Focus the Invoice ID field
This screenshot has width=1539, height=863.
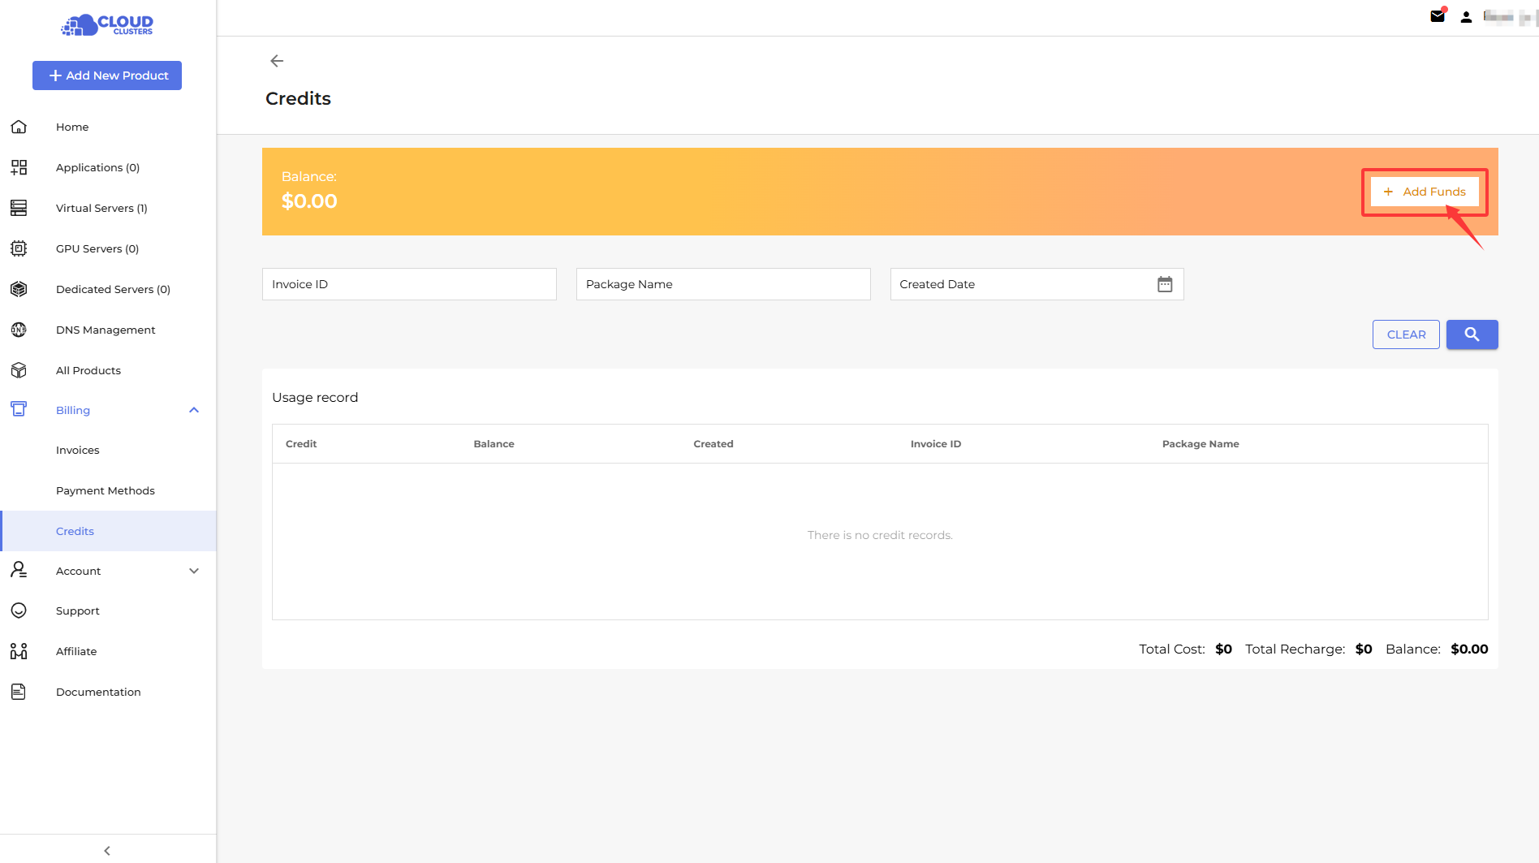point(409,284)
